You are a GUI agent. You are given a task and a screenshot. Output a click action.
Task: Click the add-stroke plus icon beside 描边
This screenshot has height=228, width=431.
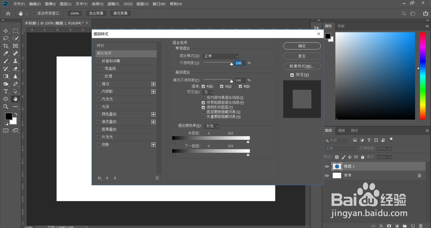click(153, 84)
